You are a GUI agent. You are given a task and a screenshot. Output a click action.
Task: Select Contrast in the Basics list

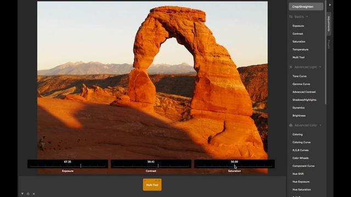tap(297, 34)
